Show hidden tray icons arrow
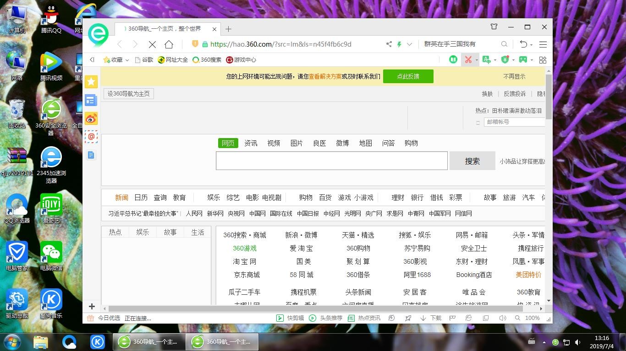Image resolution: width=626 pixels, height=351 pixels. pyautogui.click(x=544, y=342)
